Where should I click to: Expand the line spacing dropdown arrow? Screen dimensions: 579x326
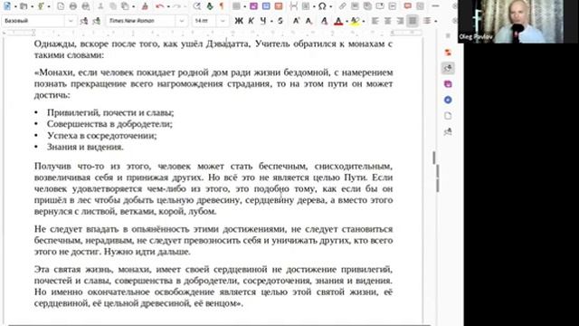click(x=436, y=22)
